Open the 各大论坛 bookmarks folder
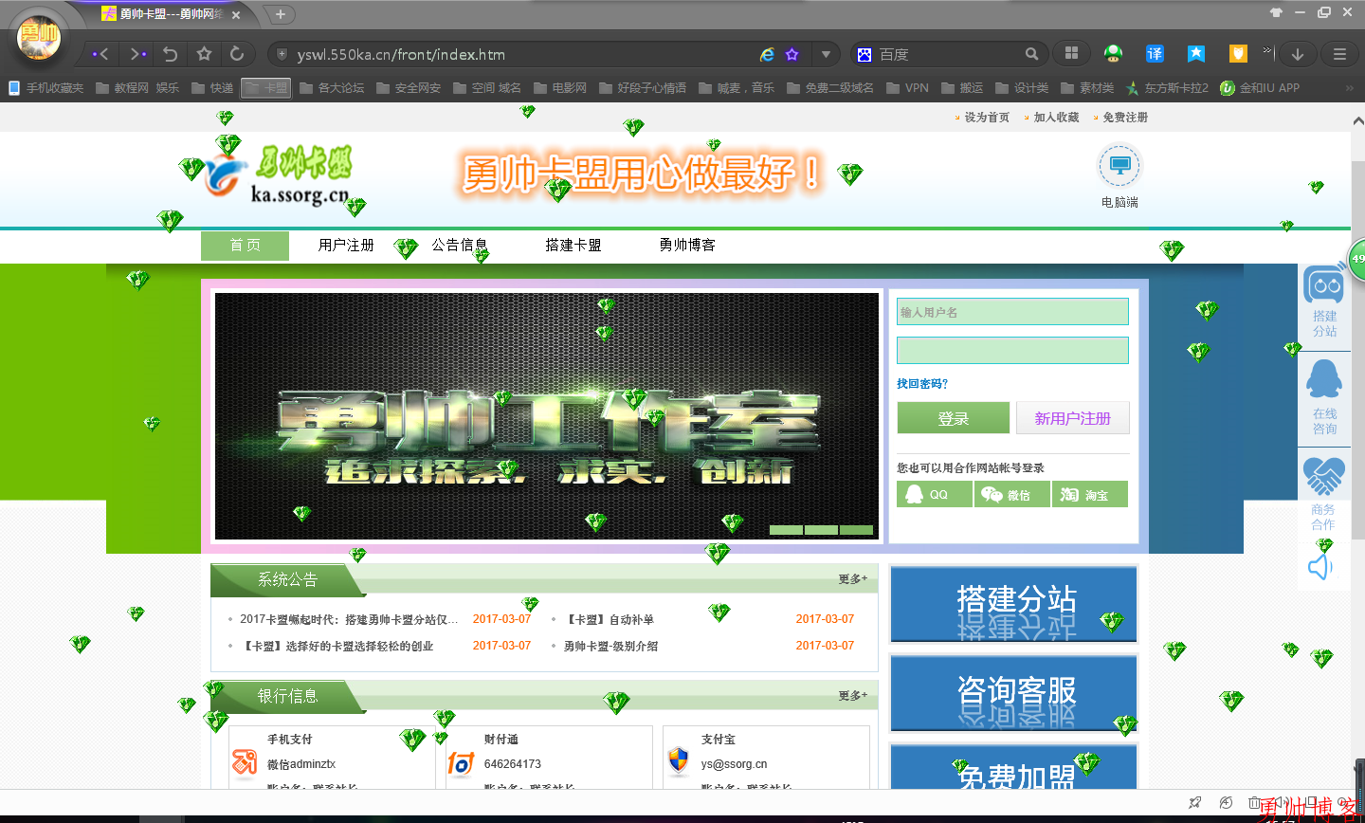This screenshot has height=823, width=1365. click(x=332, y=88)
